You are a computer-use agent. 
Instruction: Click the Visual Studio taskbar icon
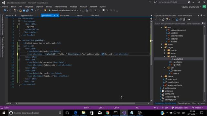point(124,113)
